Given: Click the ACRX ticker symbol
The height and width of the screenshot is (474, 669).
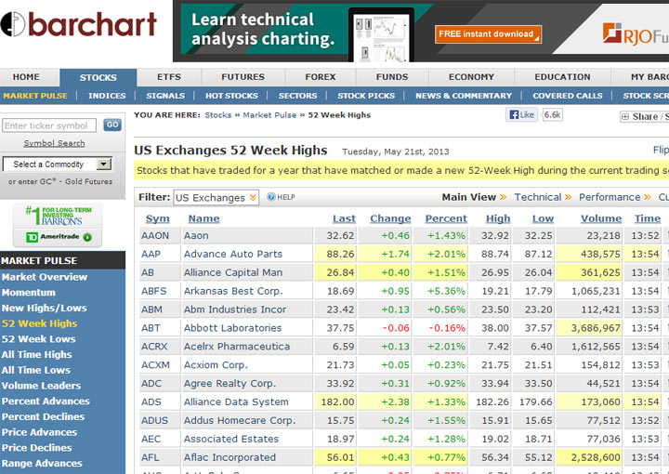Looking at the screenshot, I should point(154,347).
